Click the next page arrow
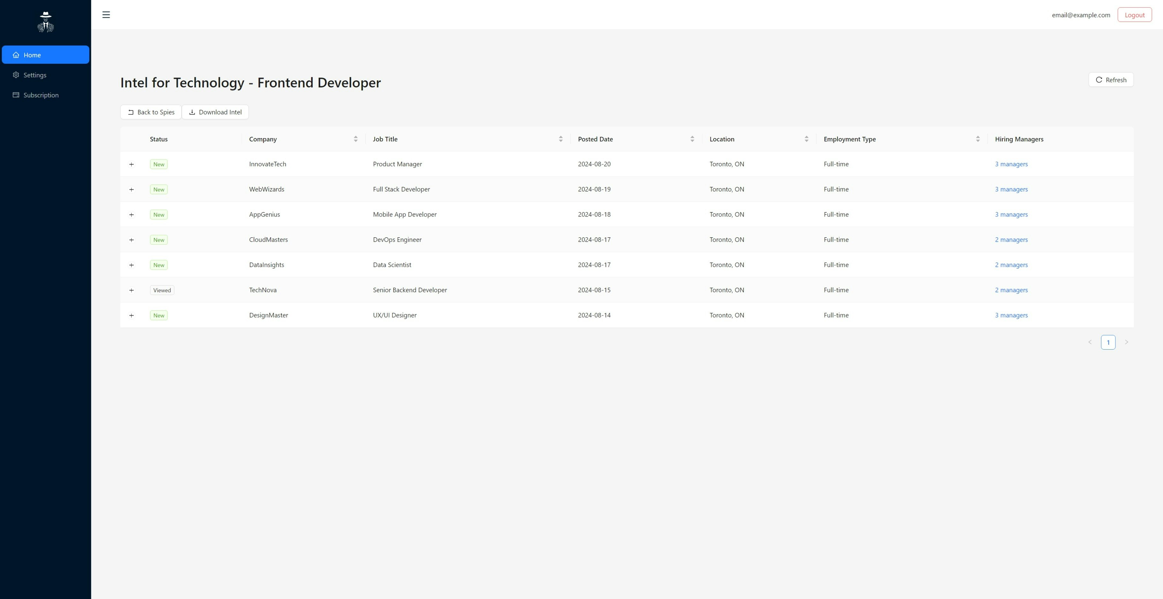Image resolution: width=1163 pixels, height=599 pixels. (x=1126, y=342)
